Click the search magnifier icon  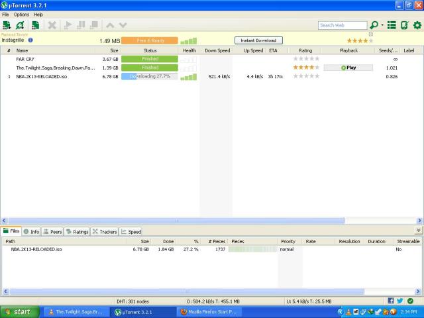tap(374, 25)
